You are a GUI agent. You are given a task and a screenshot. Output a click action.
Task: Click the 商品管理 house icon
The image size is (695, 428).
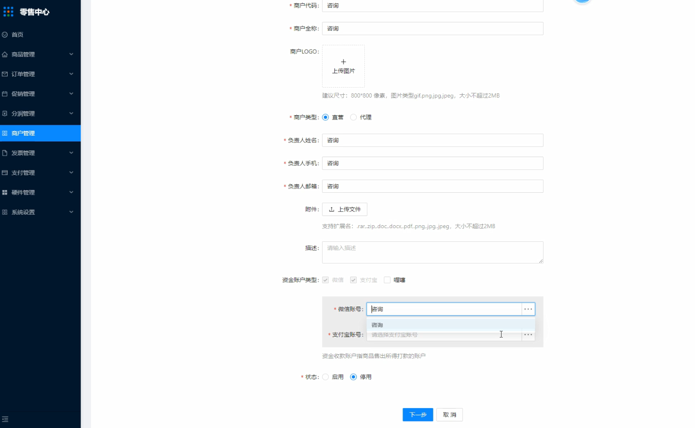click(x=5, y=54)
